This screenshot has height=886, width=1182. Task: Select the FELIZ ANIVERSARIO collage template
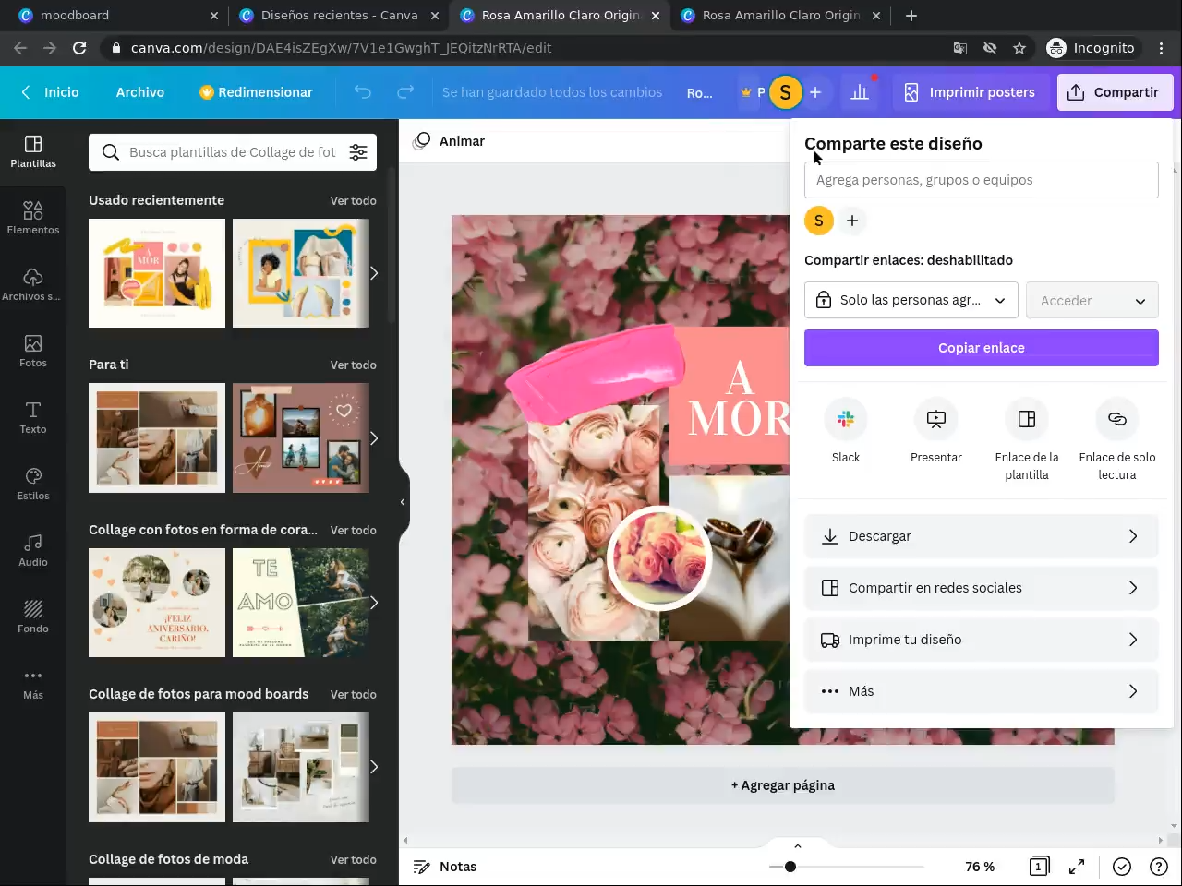point(157,603)
